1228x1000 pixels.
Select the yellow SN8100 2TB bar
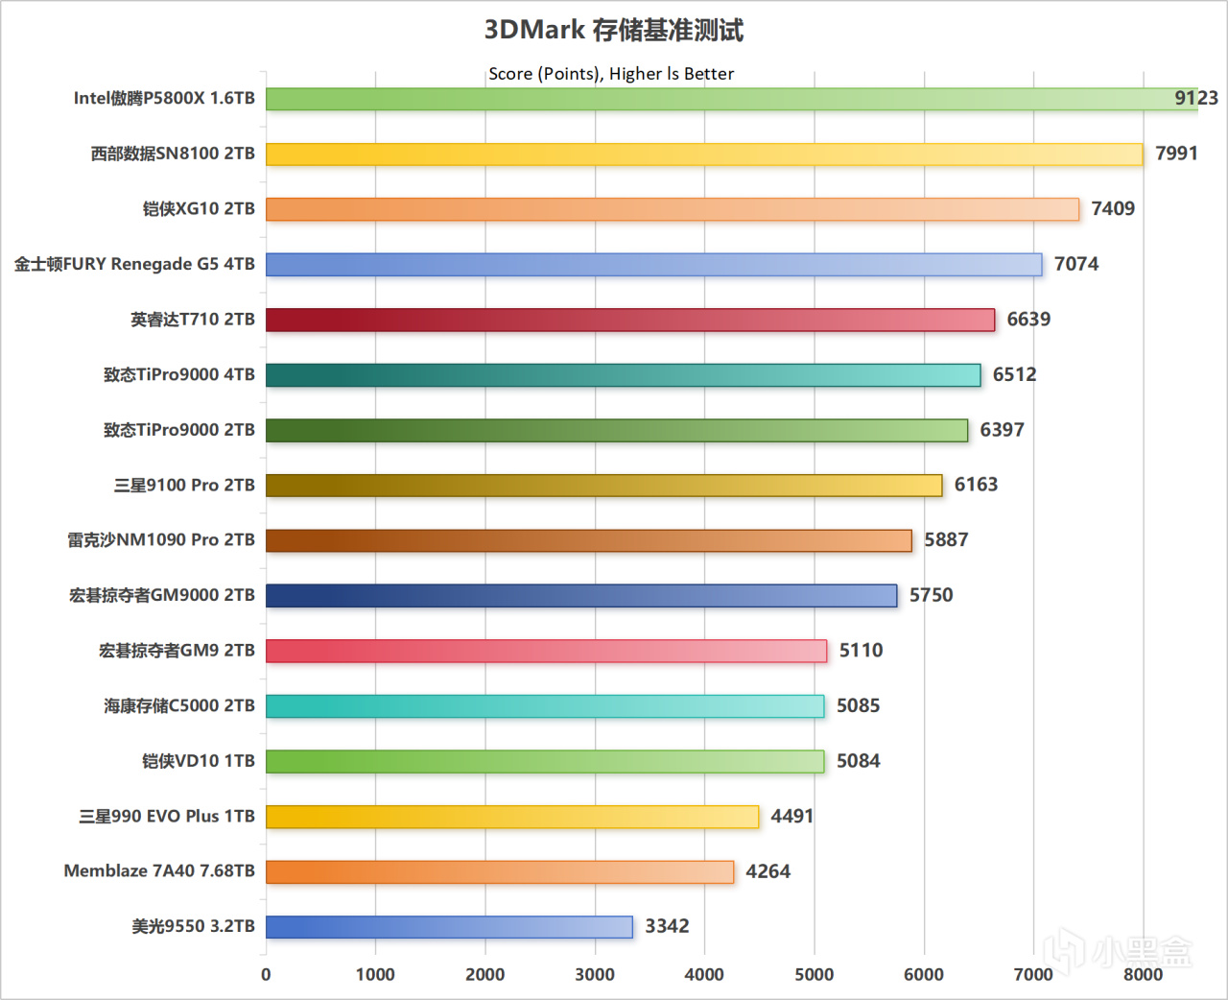point(704,155)
